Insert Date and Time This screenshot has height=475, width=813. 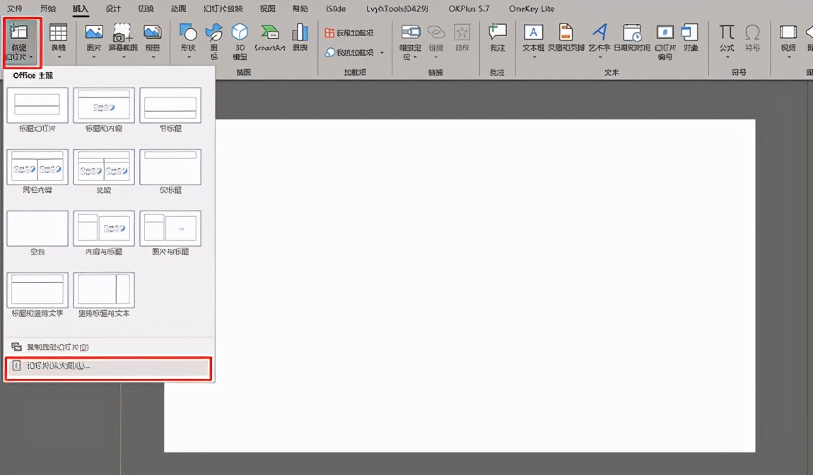click(631, 40)
